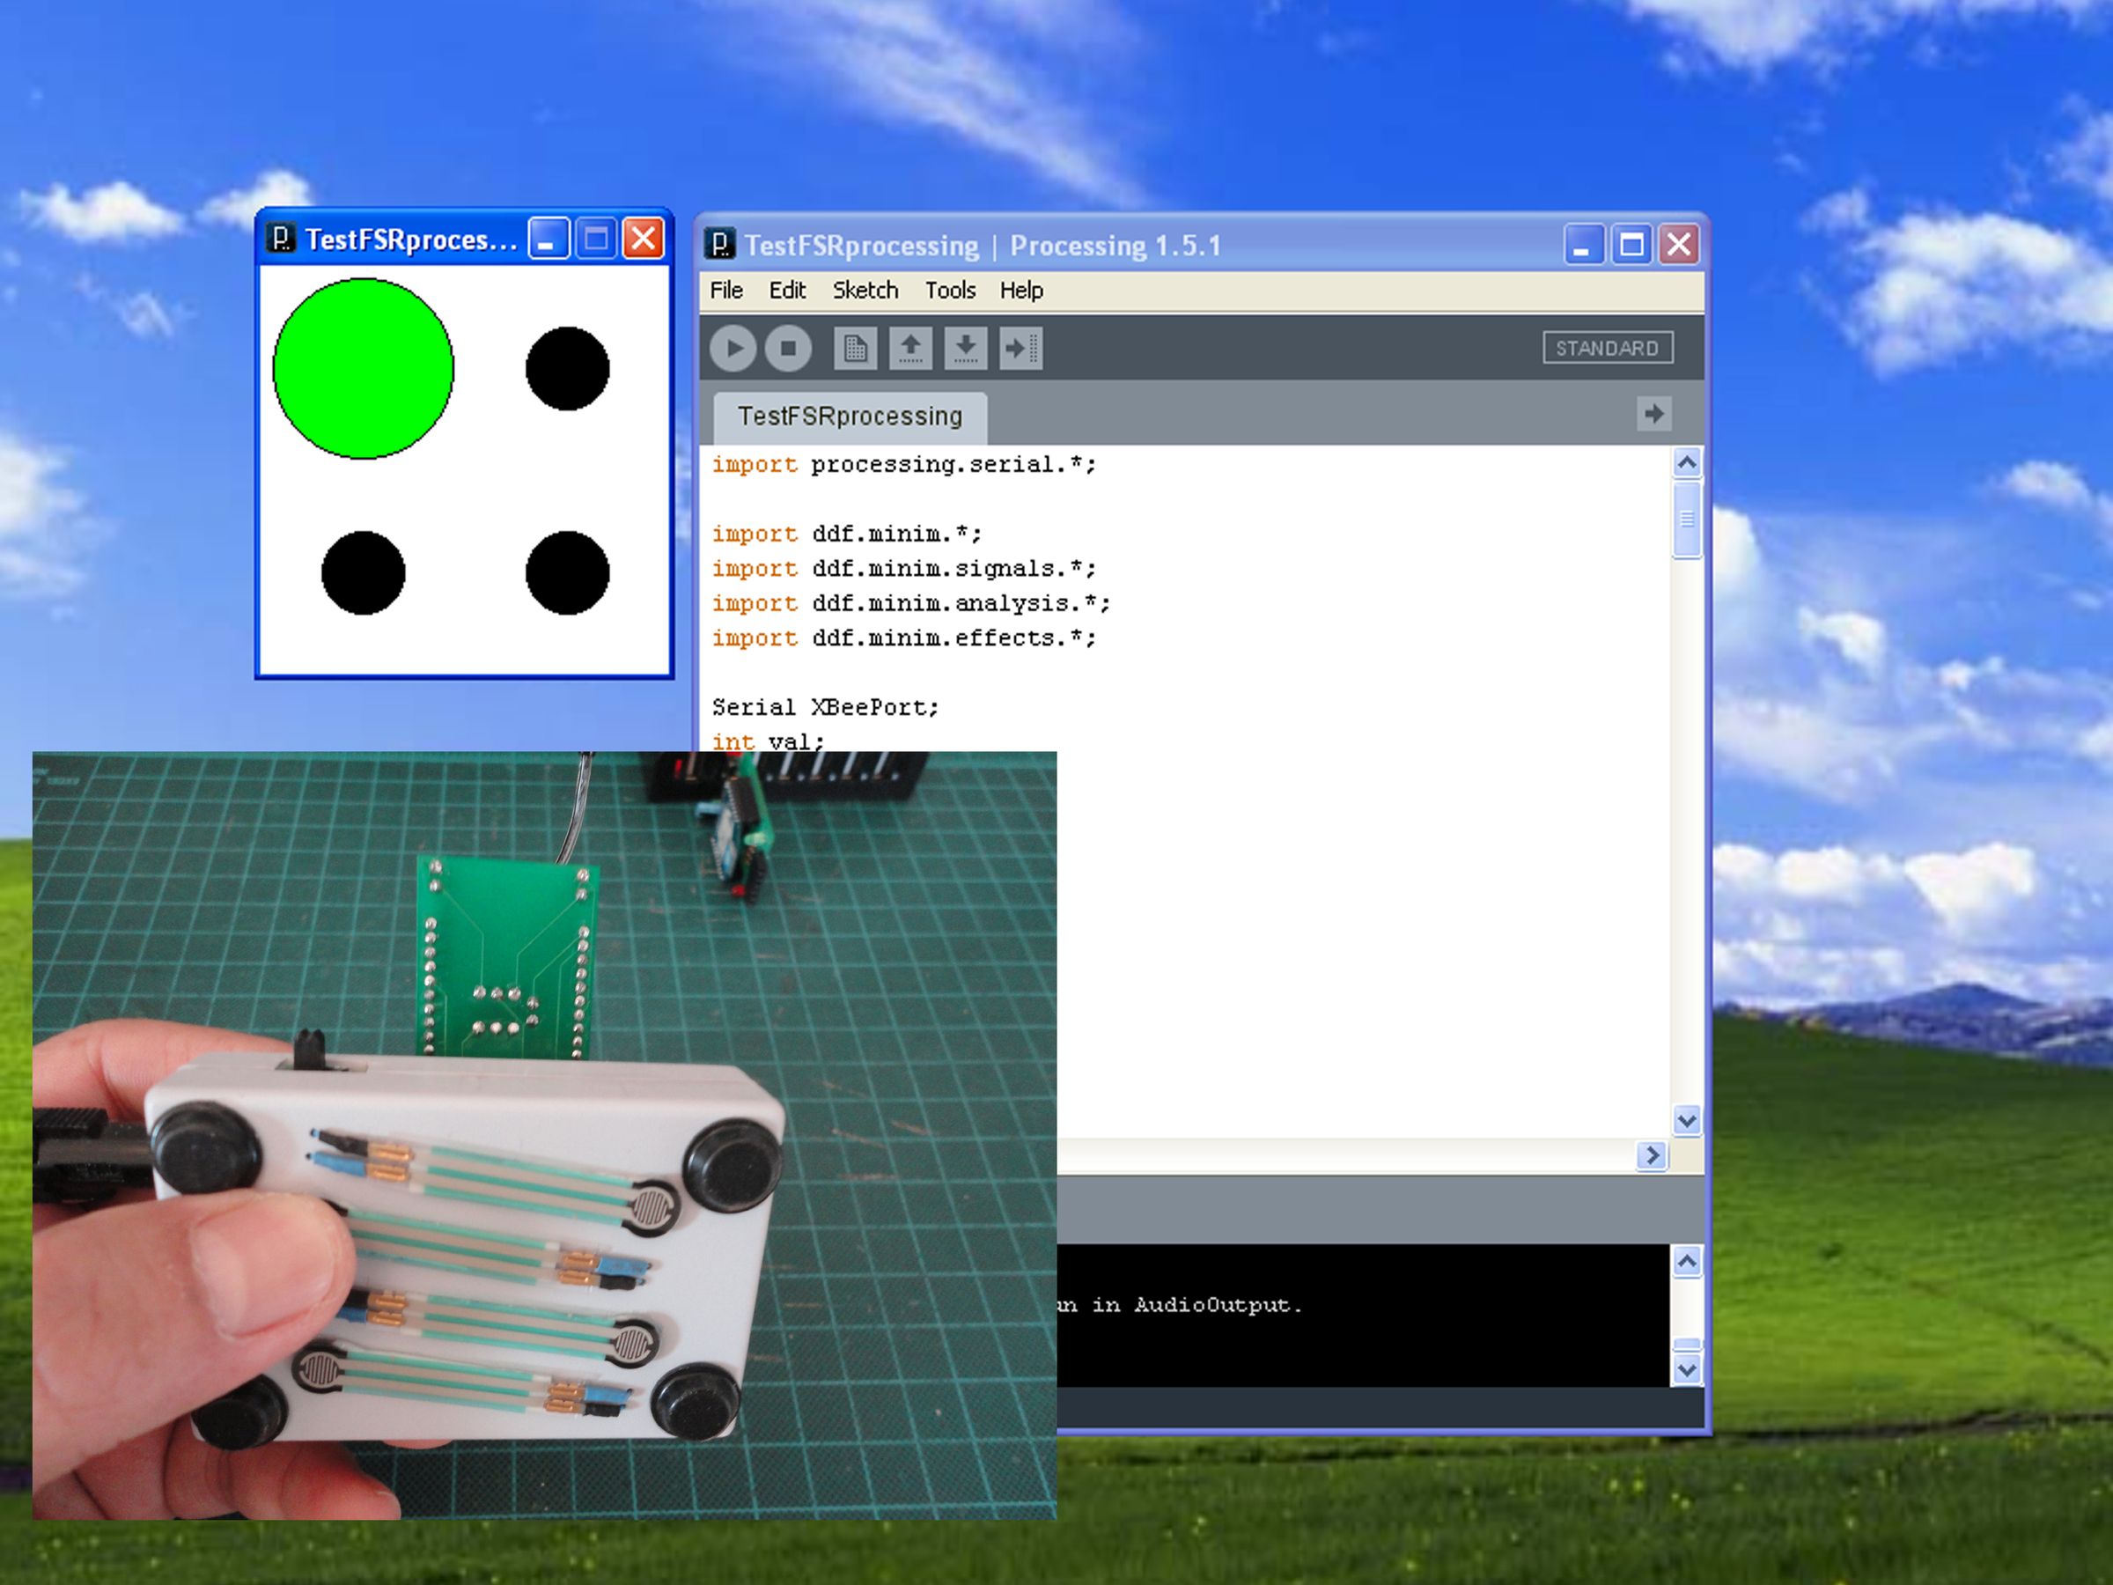
Task: Click the import processing.serial code line
Action: coord(902,465)
